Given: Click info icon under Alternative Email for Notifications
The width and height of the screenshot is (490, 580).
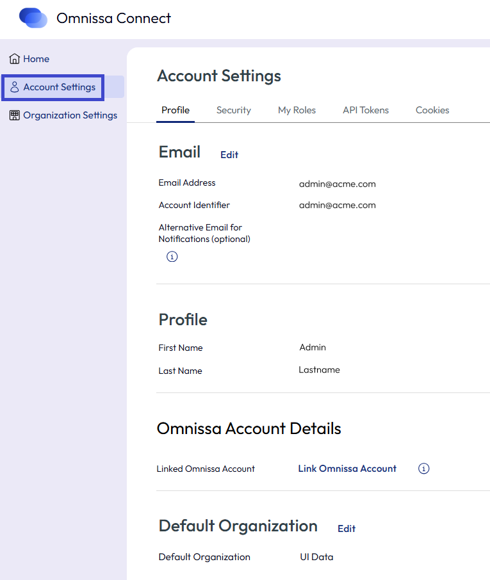Looking at the screenshot, I should pos(172,256).
